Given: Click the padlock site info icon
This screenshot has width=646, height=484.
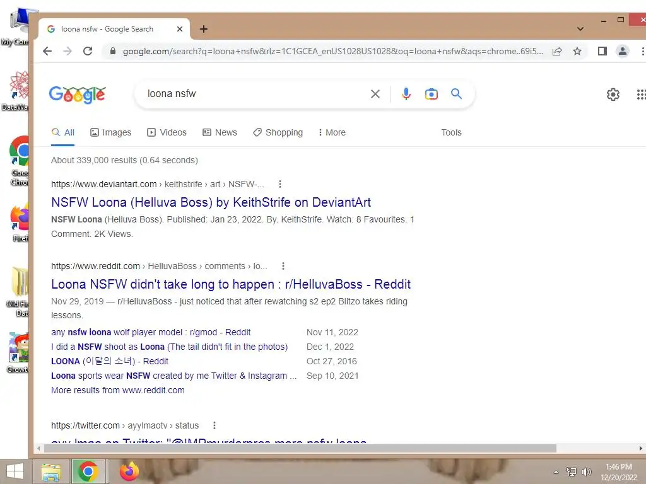Looking at the screenshot, I should [112, 51].
